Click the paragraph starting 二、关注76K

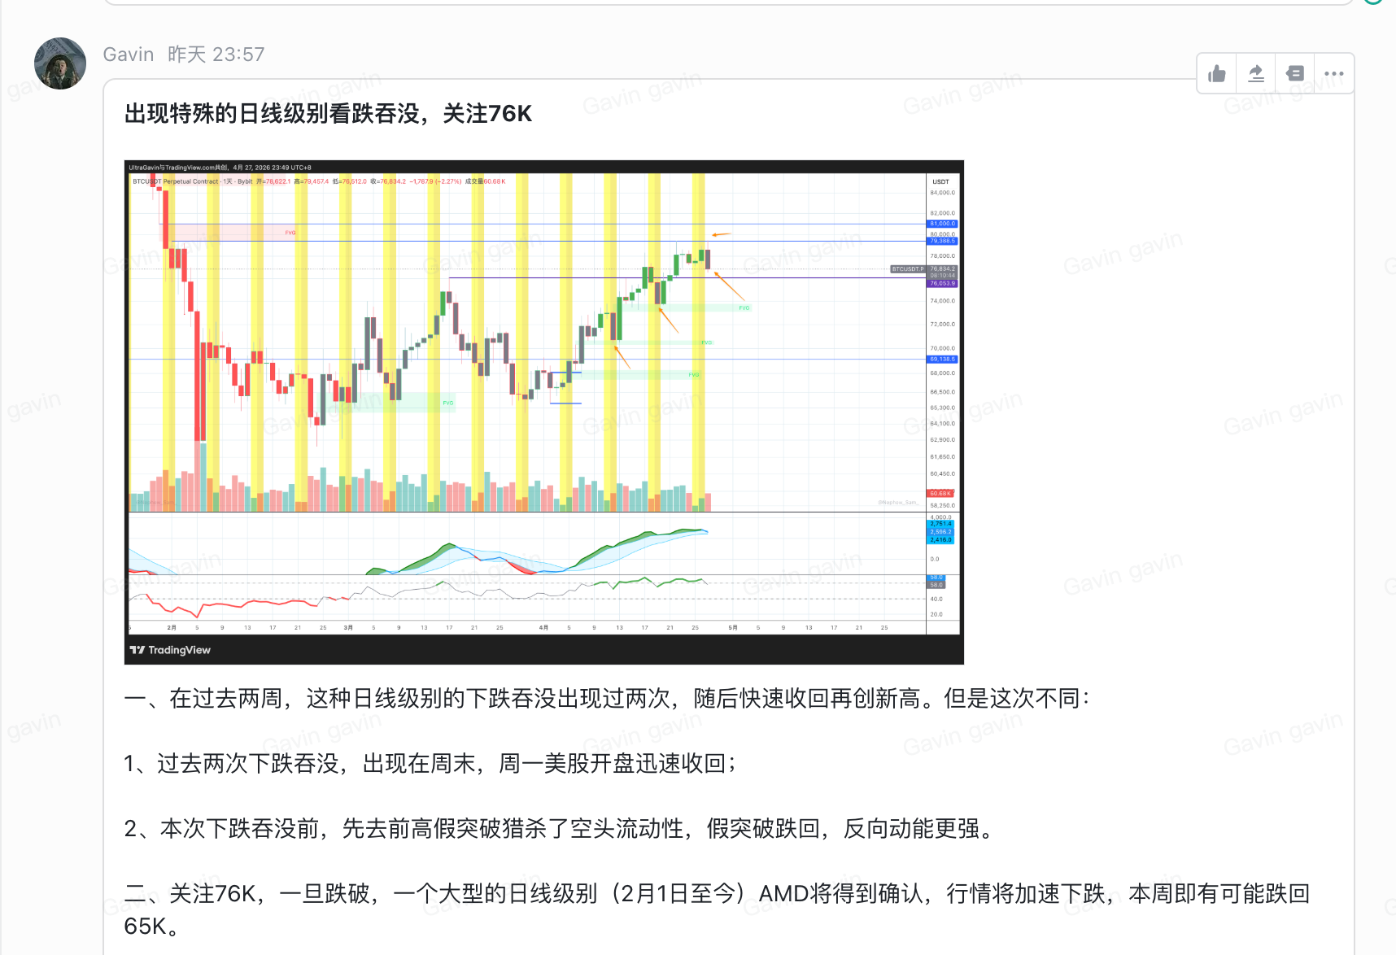point(717,910)
